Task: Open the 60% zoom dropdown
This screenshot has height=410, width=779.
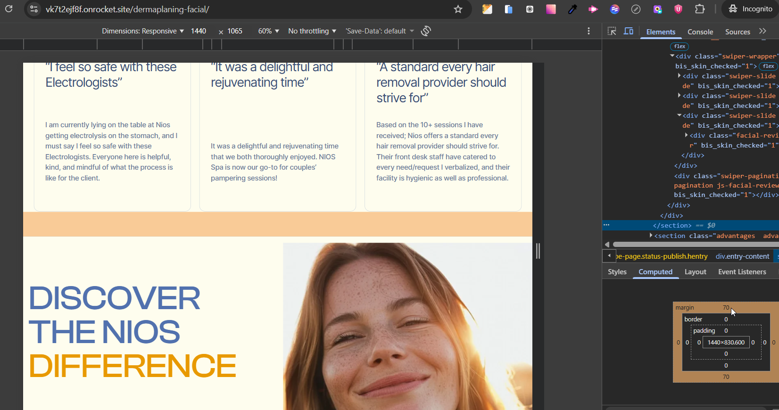Action: [269, 31]
